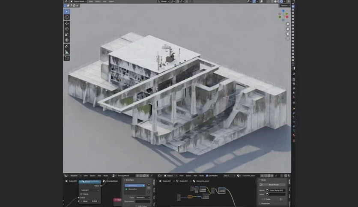The image size is (358, 207).
Task: Click the blue Z axis on navigation gizmo
Action: (283, 11)
